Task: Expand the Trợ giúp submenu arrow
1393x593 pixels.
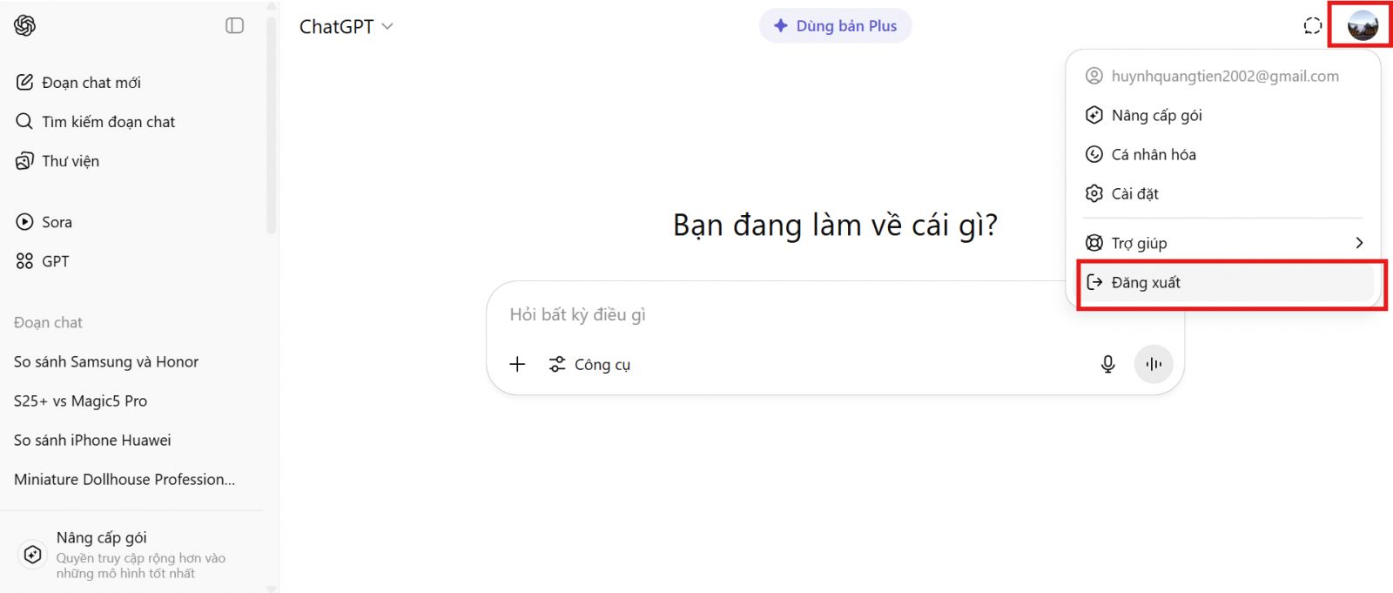Action: pos(1359,243)
